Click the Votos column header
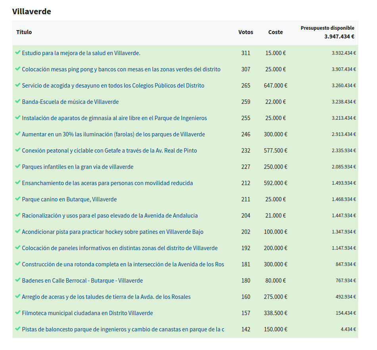Screen dimensions: 377x350 tap(246, 32)
